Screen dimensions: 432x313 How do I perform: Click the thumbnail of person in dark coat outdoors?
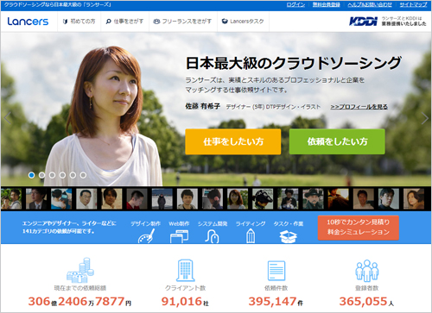coord(162,198)
